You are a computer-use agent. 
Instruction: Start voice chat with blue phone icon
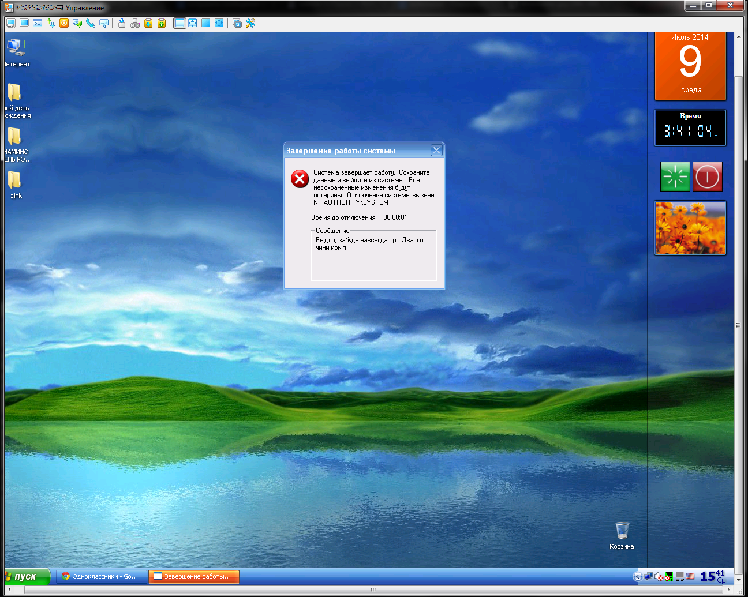point(91,23)
